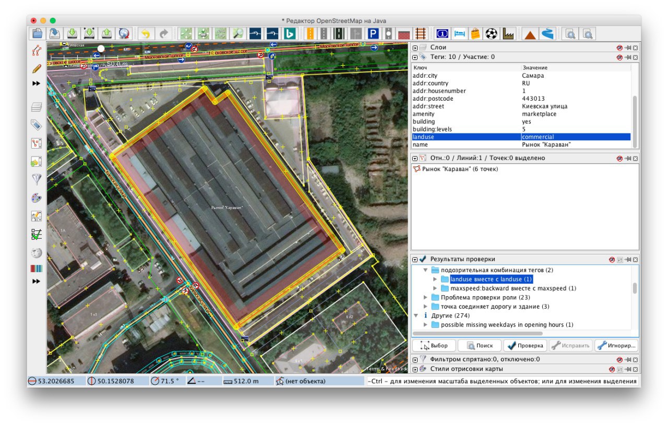Select the brick wall preset icon
This screenshot has height=426, width=668.
(404, 34)
